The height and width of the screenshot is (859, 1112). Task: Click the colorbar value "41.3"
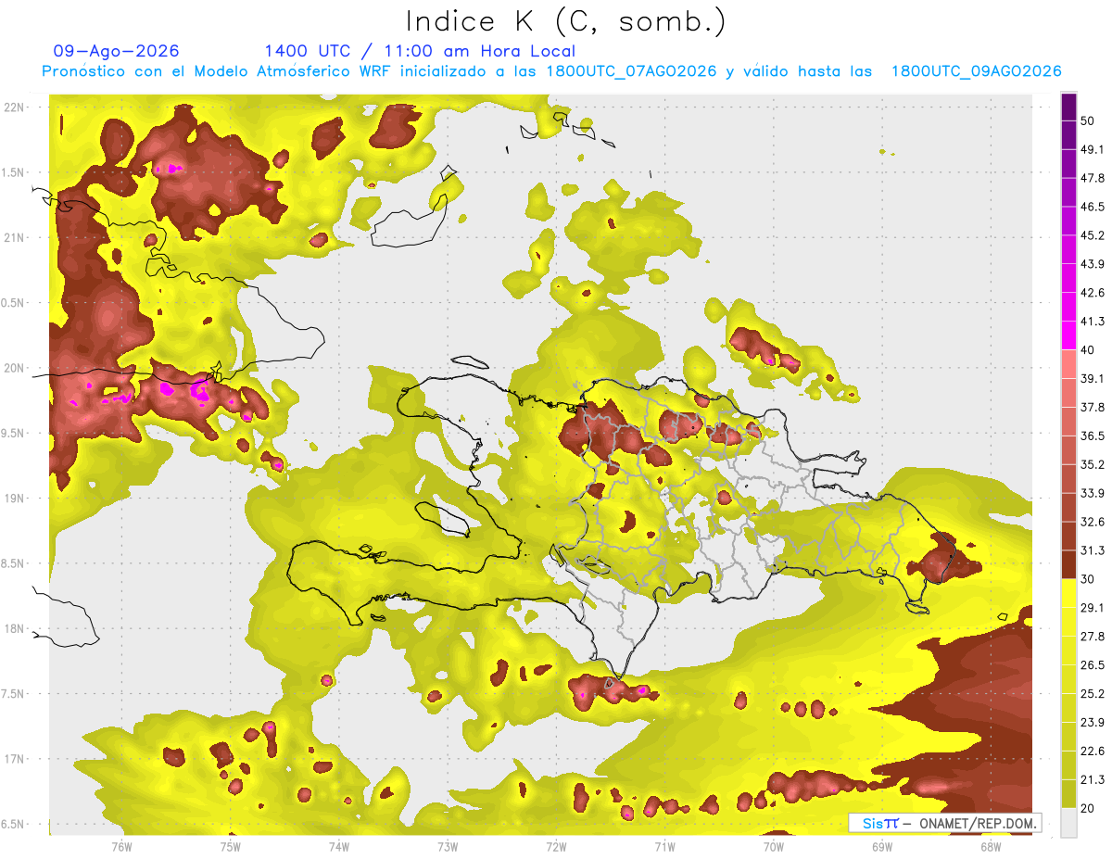click(x=1092, y=322)
